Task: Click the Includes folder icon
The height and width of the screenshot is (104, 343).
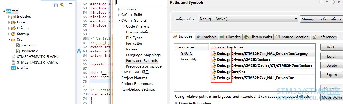Action: (13, 17)
